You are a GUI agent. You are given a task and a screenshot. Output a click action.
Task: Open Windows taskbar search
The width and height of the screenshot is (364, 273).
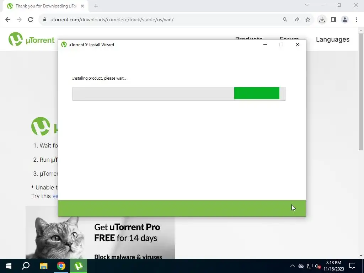(26, 266)
